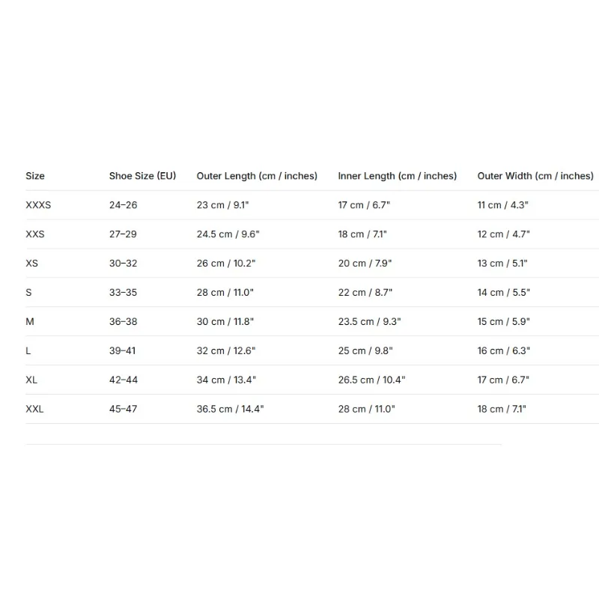
Task: Click the L size row label
Action: [x=28, y=350]
